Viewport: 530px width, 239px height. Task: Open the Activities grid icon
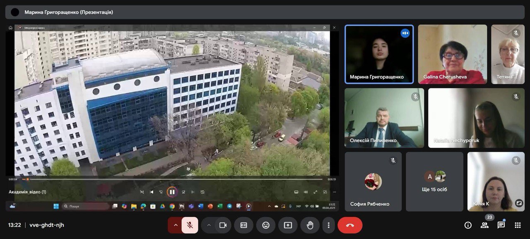[518, 225]
